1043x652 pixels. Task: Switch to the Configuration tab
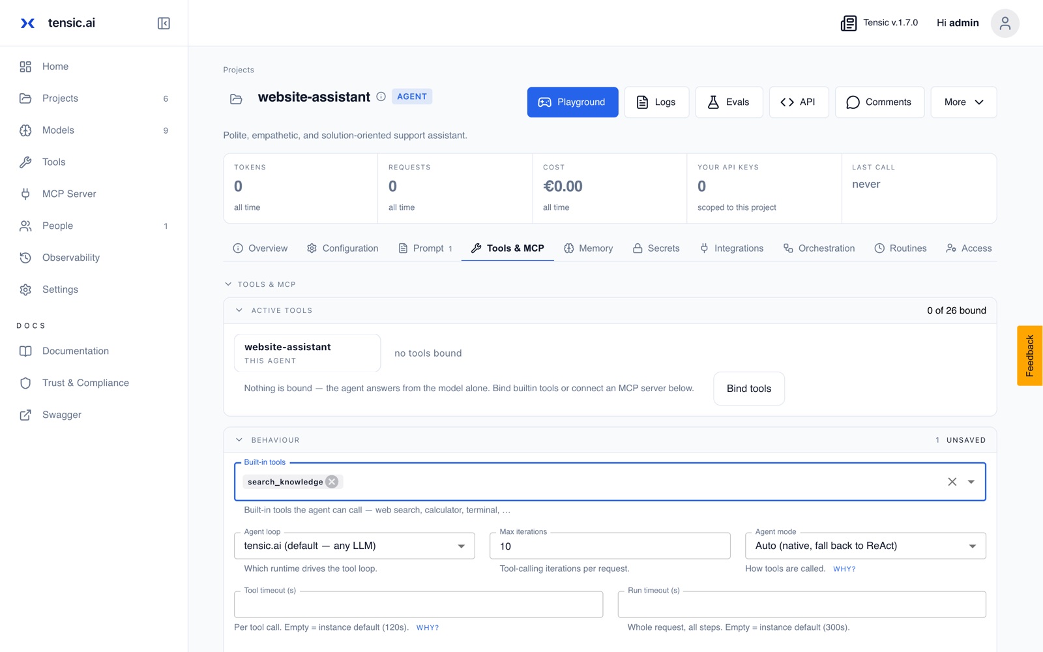coord(342,248)
